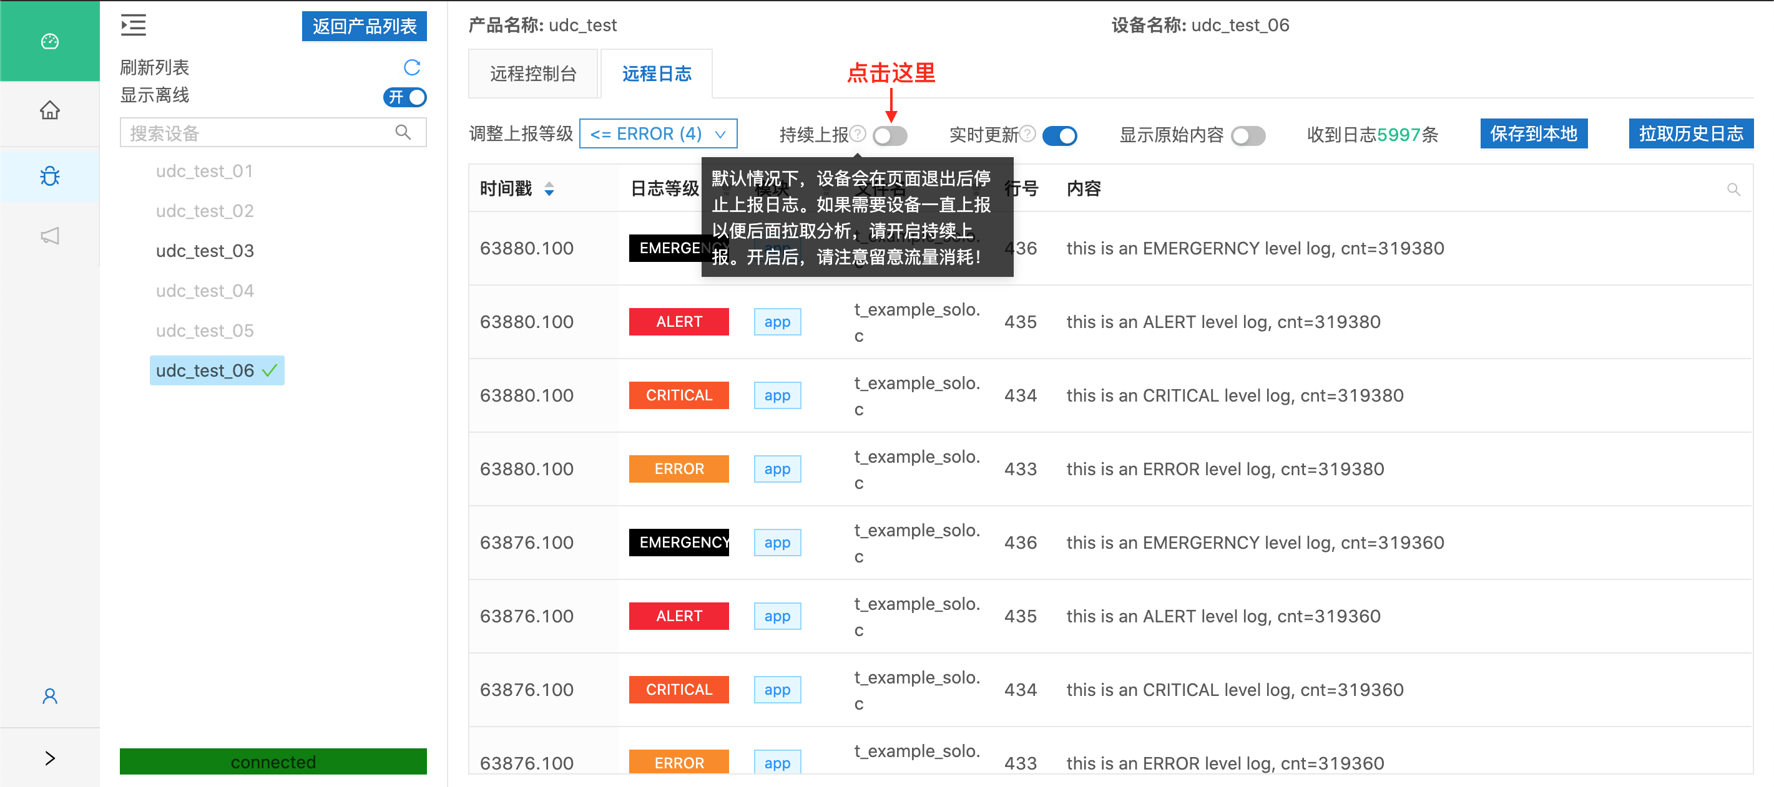
Task: Click the app tag in the CRITICAL cnt=319380 row
Action: pyautogui.click(x=777, y=395)
